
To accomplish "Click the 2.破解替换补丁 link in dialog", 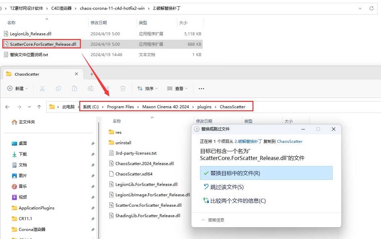I will [248, 142].
